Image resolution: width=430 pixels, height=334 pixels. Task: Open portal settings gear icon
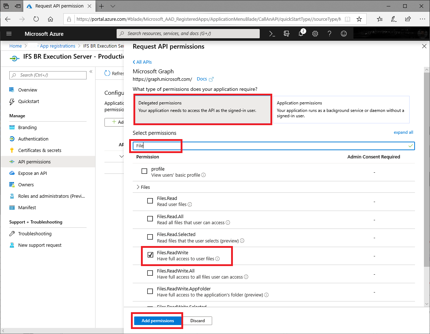click(315, 34)
